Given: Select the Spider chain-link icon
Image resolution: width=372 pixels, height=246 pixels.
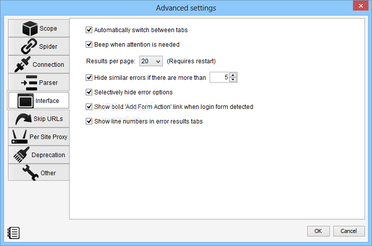Looking at the screenshot, I should 29,46.
